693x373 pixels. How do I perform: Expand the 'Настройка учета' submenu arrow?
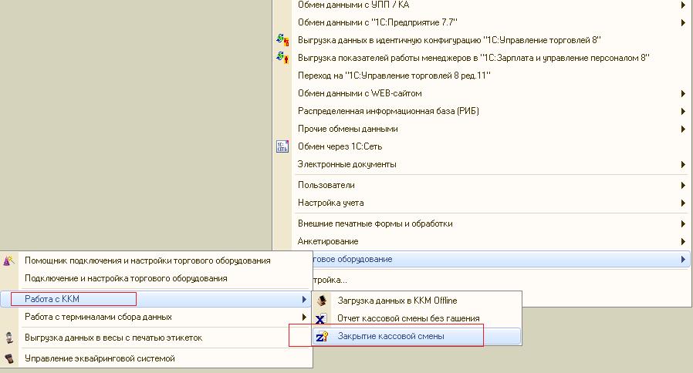pos(683,203)
